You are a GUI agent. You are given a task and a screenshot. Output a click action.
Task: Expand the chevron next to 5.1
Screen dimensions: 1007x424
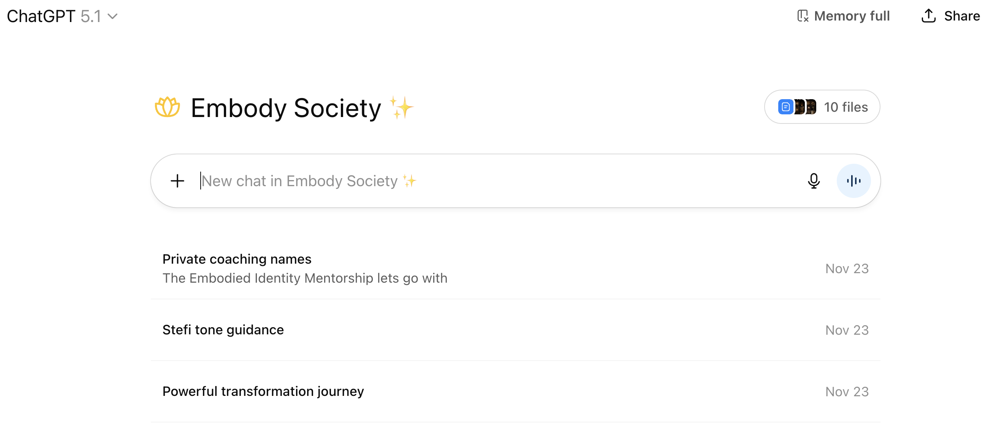[x=112, y=16]
